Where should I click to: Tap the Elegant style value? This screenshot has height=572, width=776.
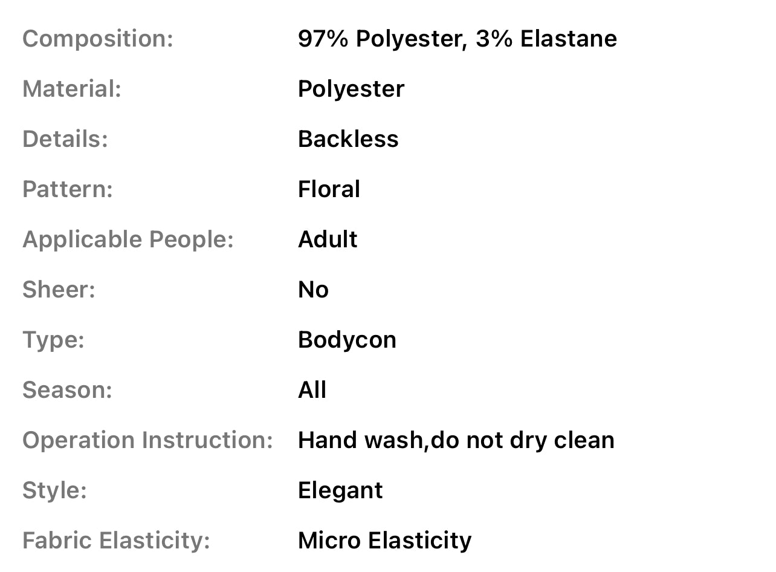point(340,490)
